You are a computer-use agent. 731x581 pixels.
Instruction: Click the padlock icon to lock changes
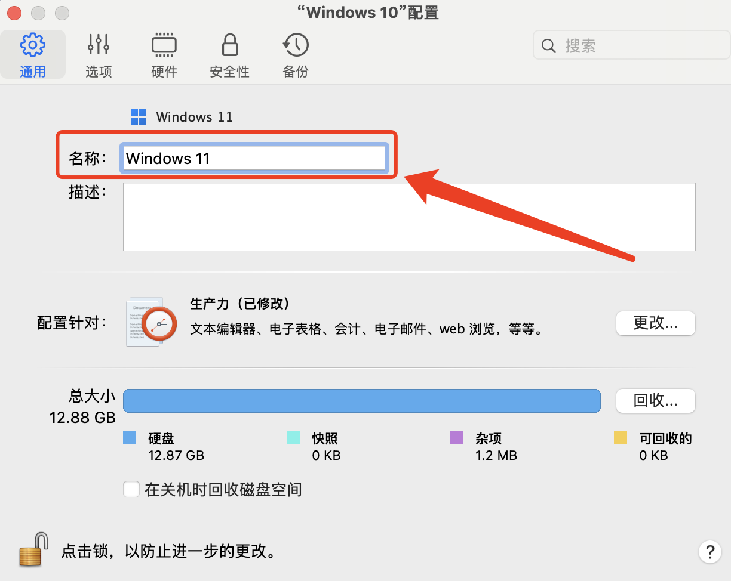pyautogui.click(x=33, y=549)
